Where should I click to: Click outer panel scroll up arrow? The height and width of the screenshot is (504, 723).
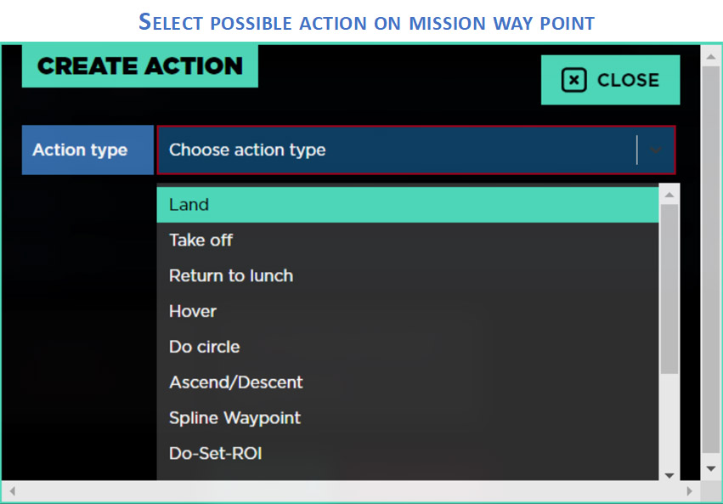point(711,55)
